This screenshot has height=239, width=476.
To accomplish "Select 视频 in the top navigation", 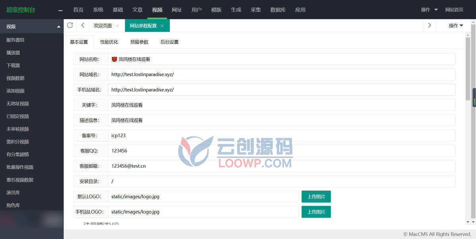I will (x=157, y=10).
